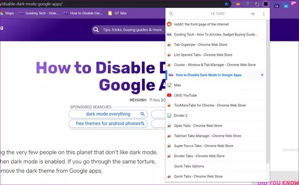Viewport: 299px width, 185px height.
Task: Switch to Guiding Tech How To Articles tab
Action: point(216,35)
